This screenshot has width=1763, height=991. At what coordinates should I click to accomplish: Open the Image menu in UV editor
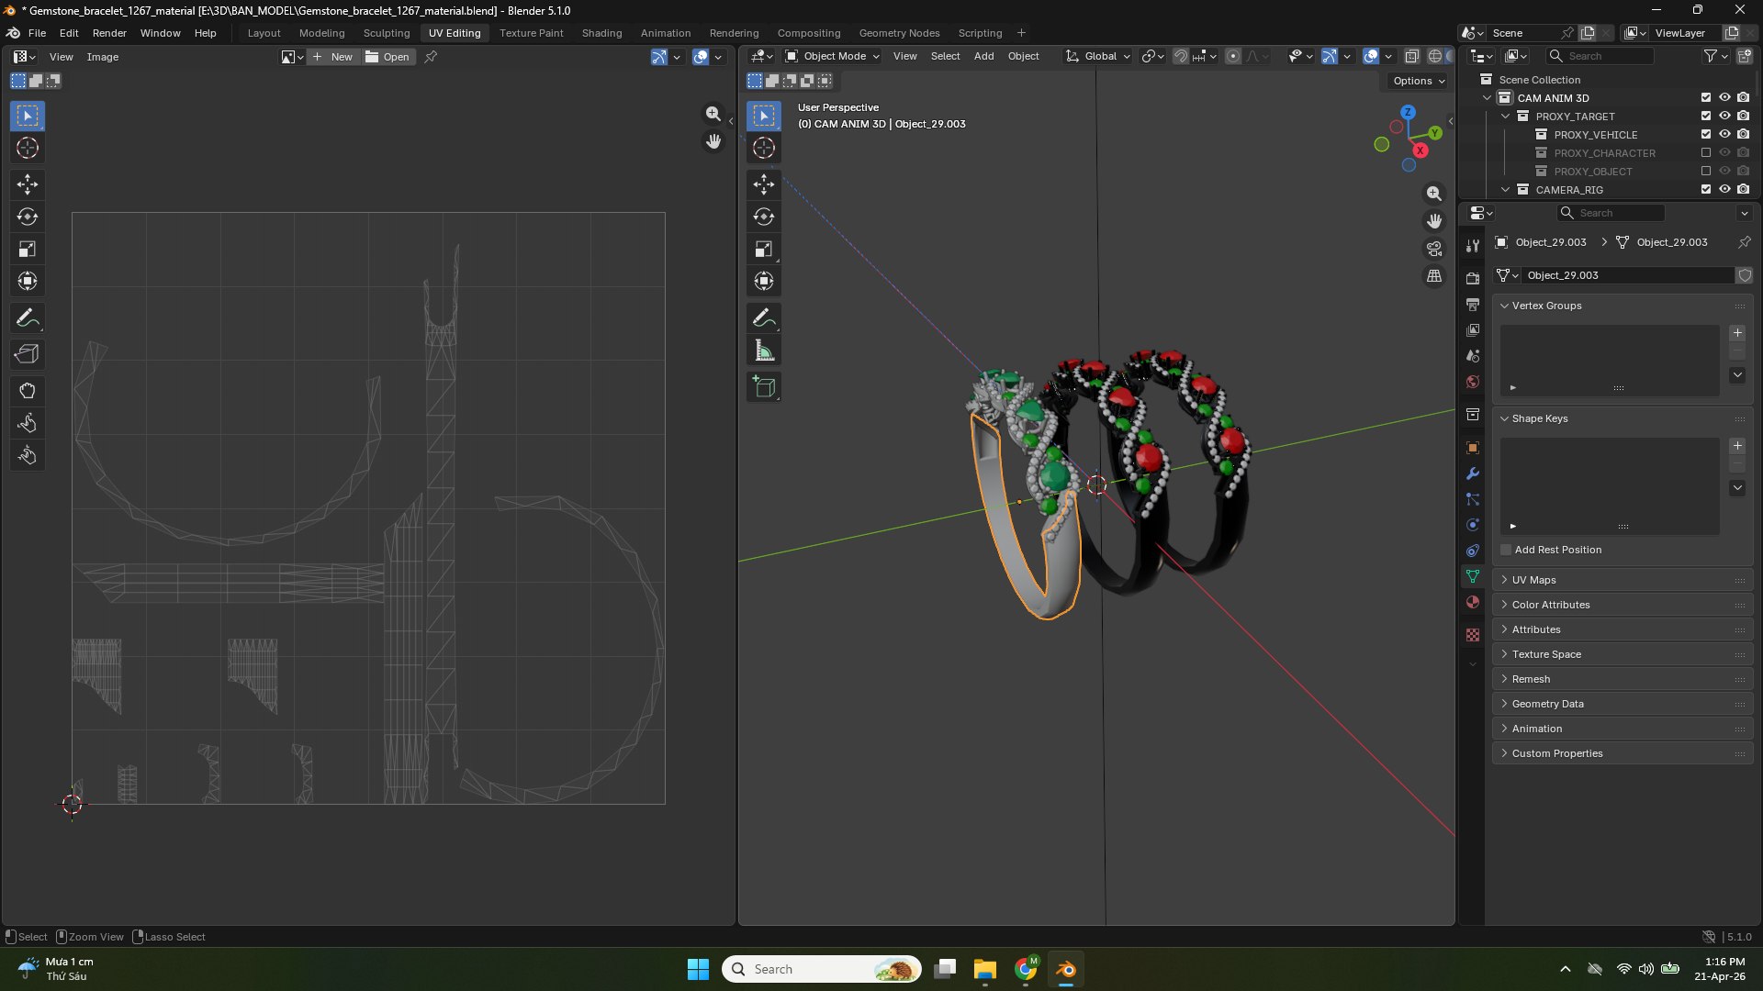[x=102, y=57]
